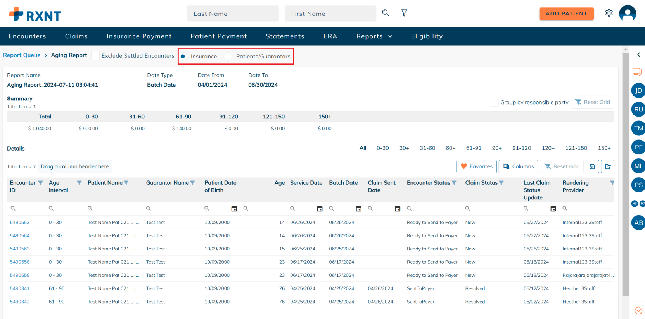Click the Last Name search field
Screen dimensions: 645x319
click(233, 14)
